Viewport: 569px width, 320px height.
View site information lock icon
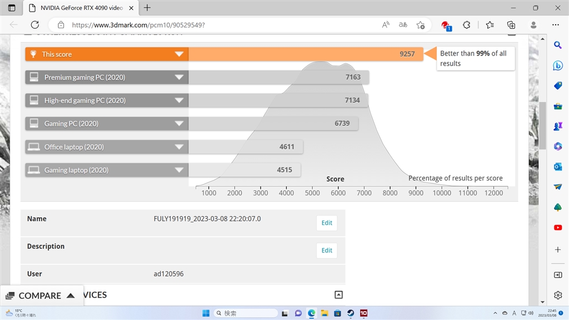61,24
